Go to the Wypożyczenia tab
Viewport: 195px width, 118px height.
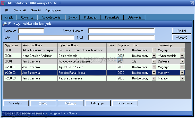pos(51,17)
